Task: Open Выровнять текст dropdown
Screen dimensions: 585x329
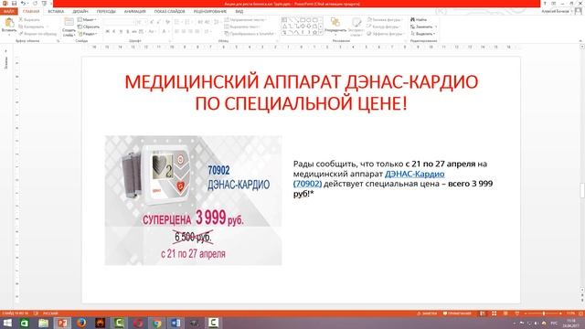Action: tap(242, 27)
